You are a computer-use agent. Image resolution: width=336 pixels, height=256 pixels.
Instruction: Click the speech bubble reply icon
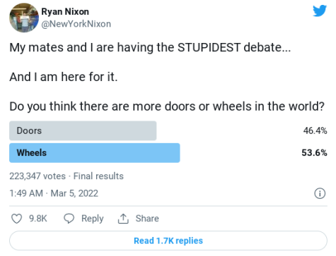69,219
